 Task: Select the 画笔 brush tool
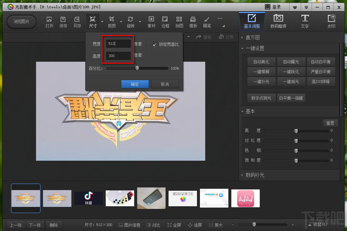[207, 22]
